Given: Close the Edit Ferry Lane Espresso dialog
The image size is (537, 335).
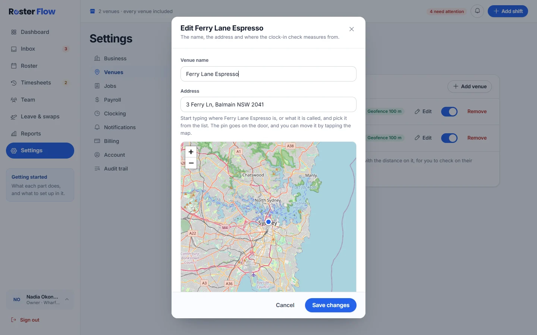Looking at the screenshot, I should pos(352,29).
